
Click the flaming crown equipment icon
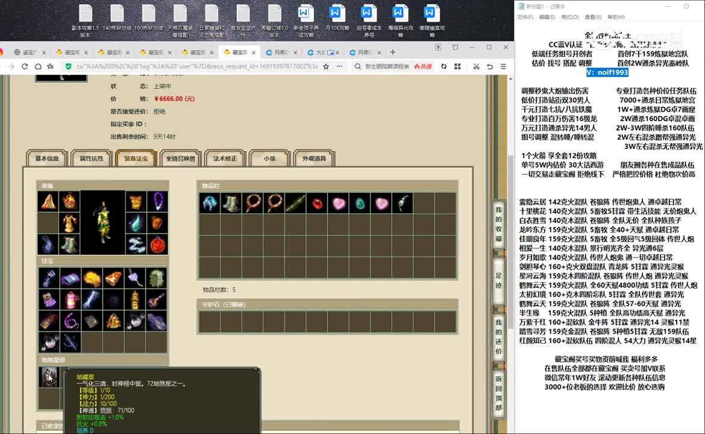coord(69,201)
